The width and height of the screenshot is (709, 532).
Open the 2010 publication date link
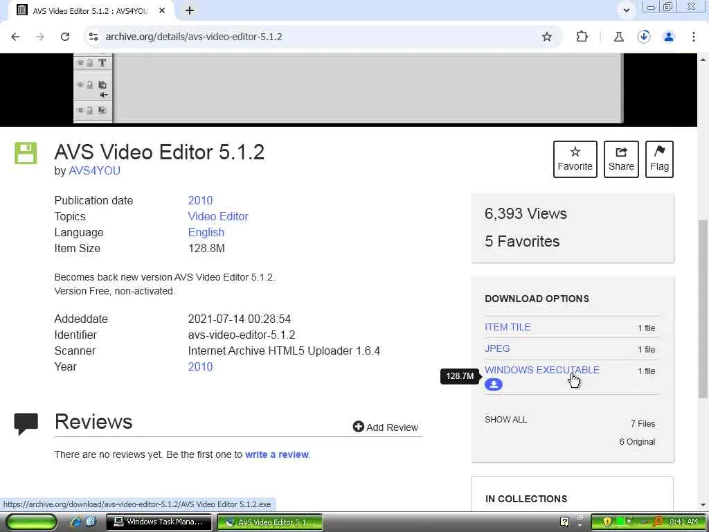coord(200,200)
